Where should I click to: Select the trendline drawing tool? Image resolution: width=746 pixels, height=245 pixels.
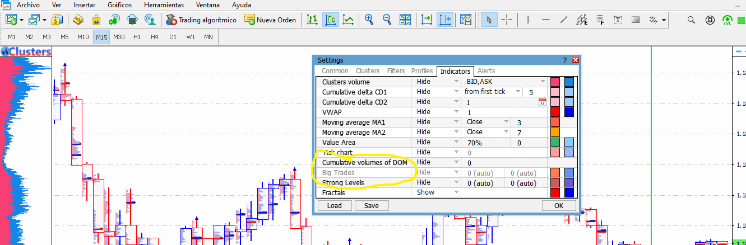[564, 20]
